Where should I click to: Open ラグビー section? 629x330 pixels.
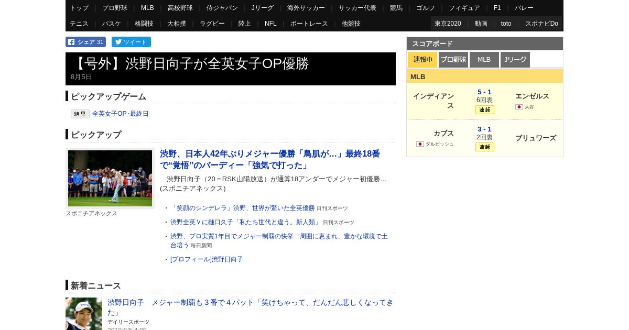click(x=212, y=24)
